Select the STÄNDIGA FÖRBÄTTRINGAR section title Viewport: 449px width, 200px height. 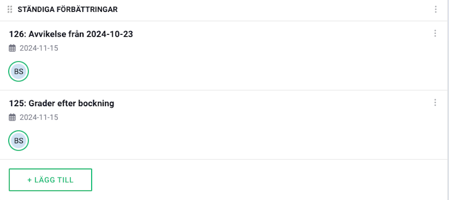pyautogui.click(x=68, y=10)
